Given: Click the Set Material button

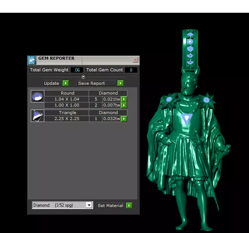Looking at the screenshot, I should (111, 206).
